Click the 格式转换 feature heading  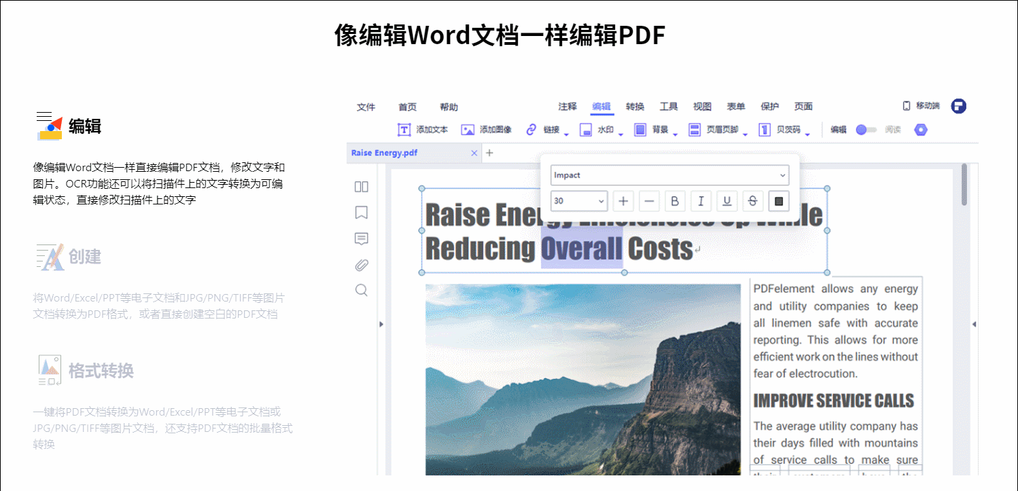pos(101,371)
